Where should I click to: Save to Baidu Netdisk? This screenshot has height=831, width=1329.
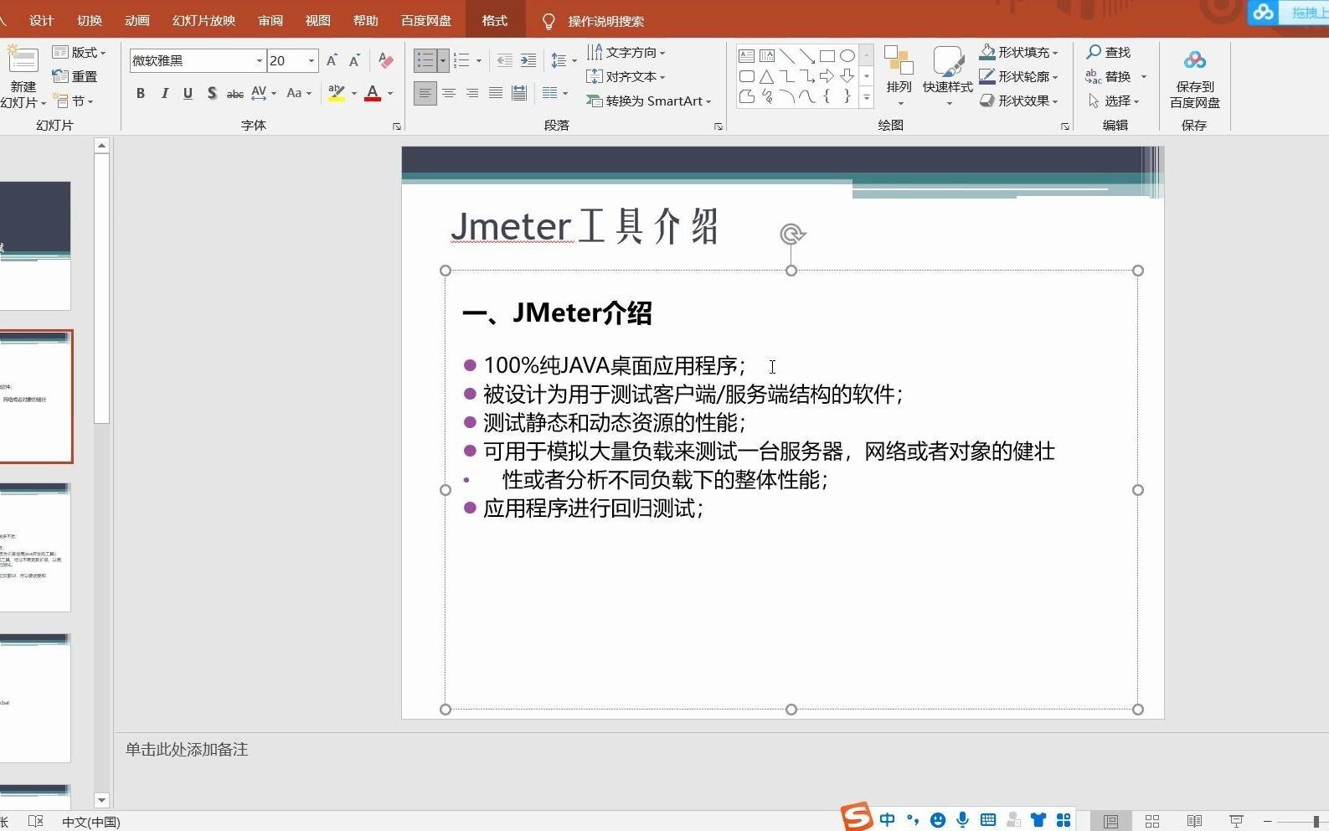click(x=1195, y=80)
